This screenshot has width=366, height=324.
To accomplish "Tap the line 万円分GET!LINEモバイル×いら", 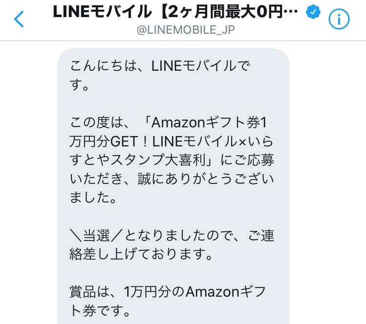I will (x=171, y=141).
